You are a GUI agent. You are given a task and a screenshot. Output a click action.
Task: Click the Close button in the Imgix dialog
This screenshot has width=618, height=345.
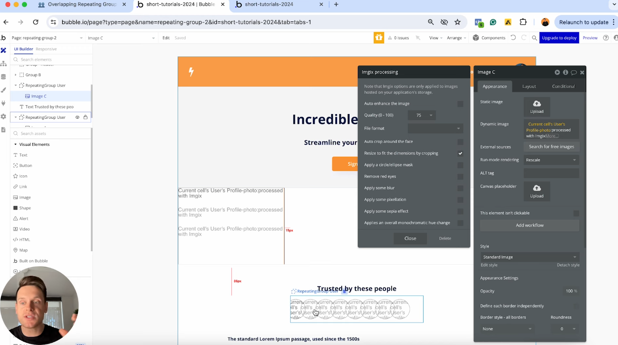(x=410, y=238)
